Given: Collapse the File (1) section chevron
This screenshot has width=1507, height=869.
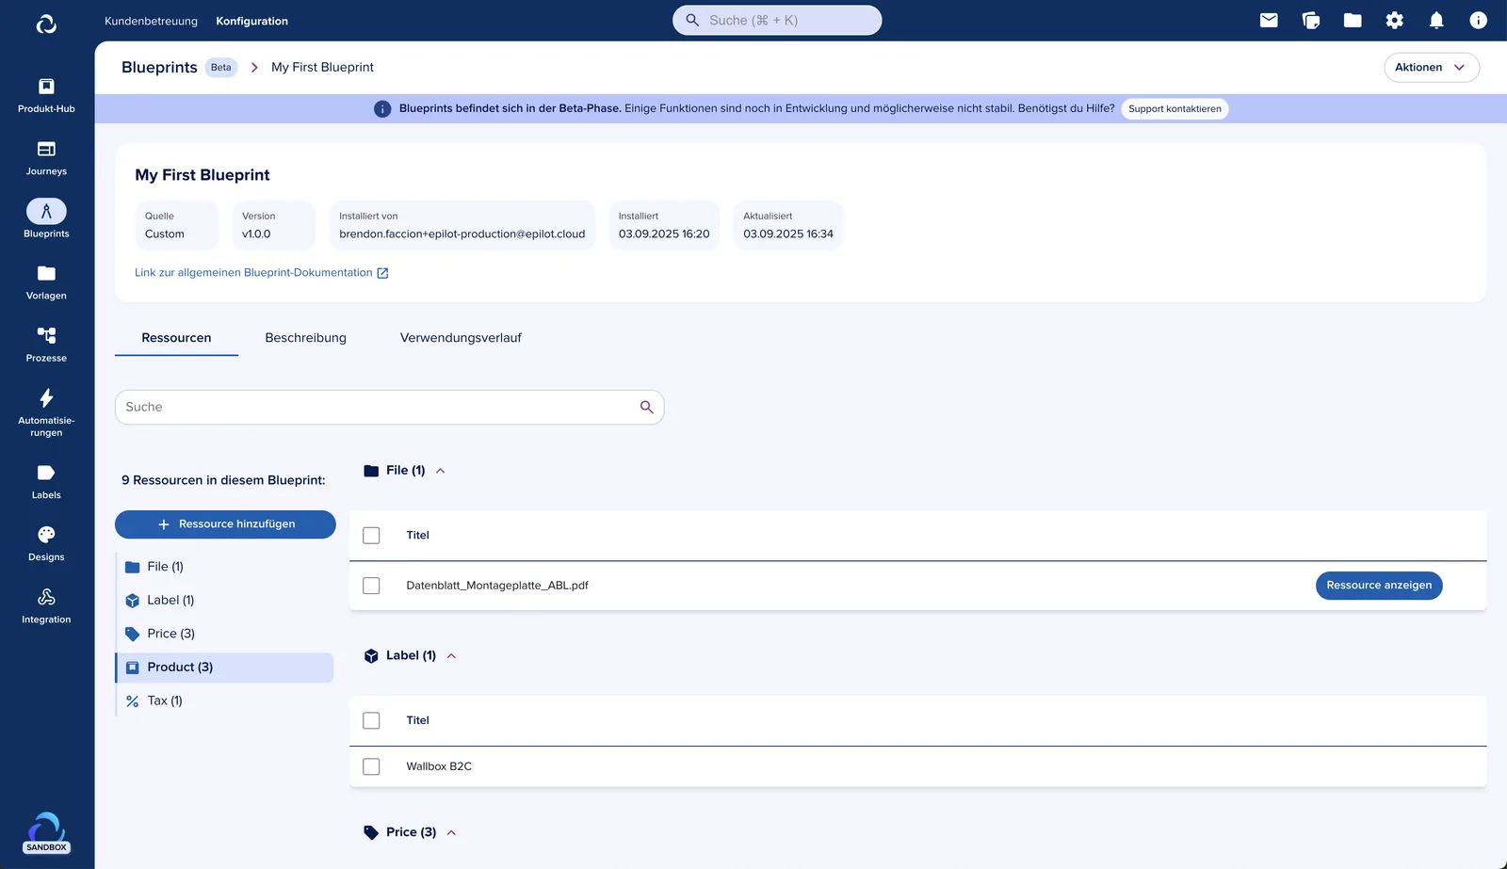Looking at the screenshot, I should coord(440,471).
